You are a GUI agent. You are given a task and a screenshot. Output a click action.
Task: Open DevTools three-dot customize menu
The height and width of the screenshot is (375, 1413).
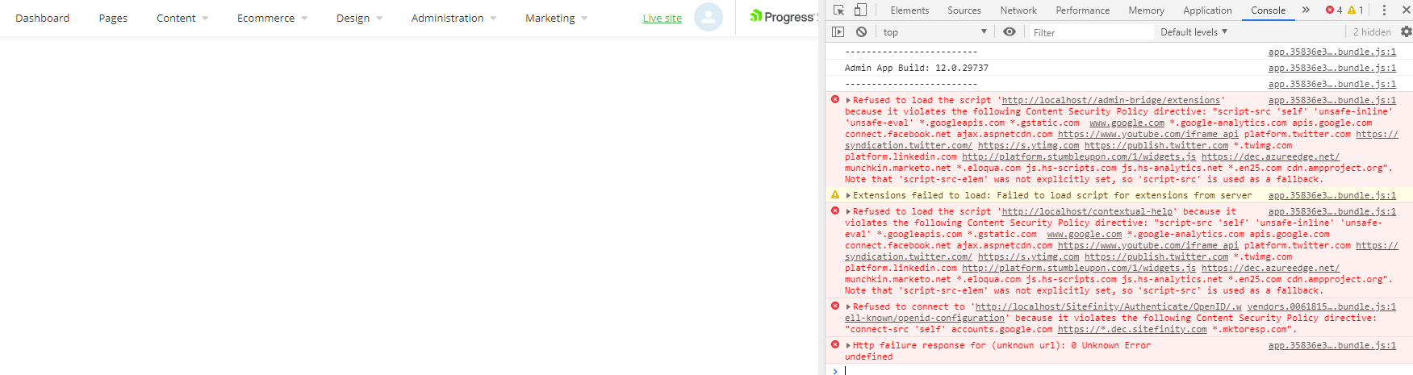click(1384, 10)
